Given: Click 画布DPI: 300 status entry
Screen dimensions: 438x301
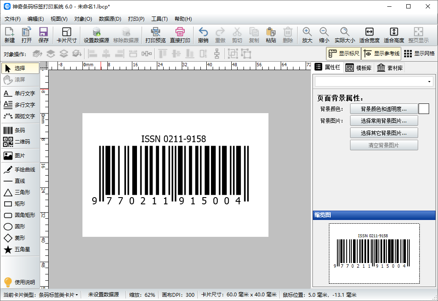Looking at the screenshot, I should pyautogui.click(x=178, y=295).
